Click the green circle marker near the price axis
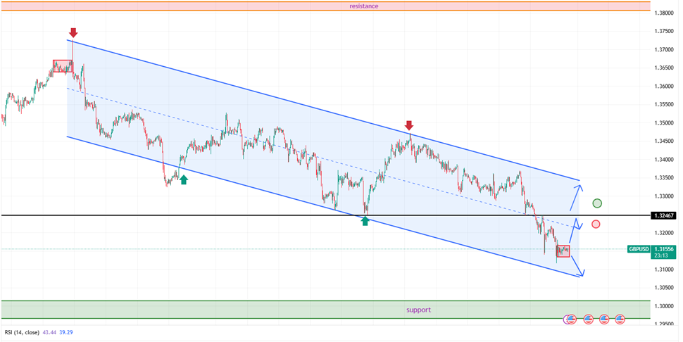 point(597,203)
